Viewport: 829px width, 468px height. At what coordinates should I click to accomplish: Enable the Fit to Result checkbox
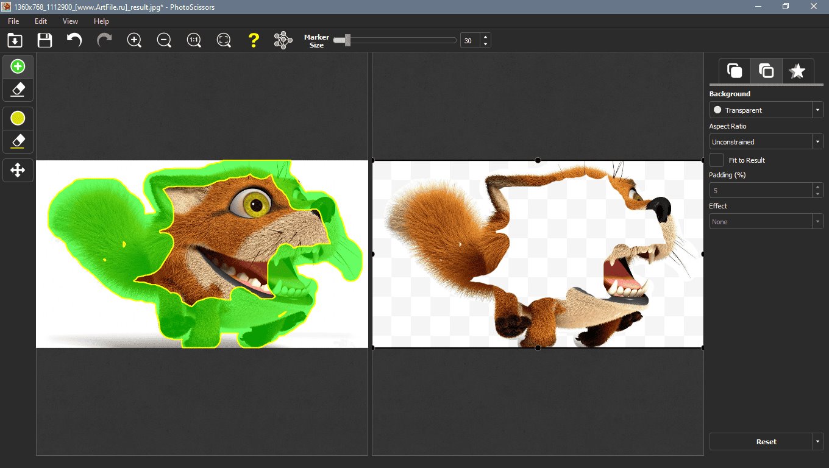717,160
